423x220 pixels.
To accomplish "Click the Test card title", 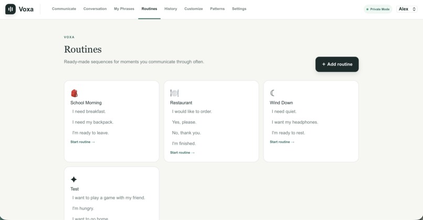I will 75,189.
